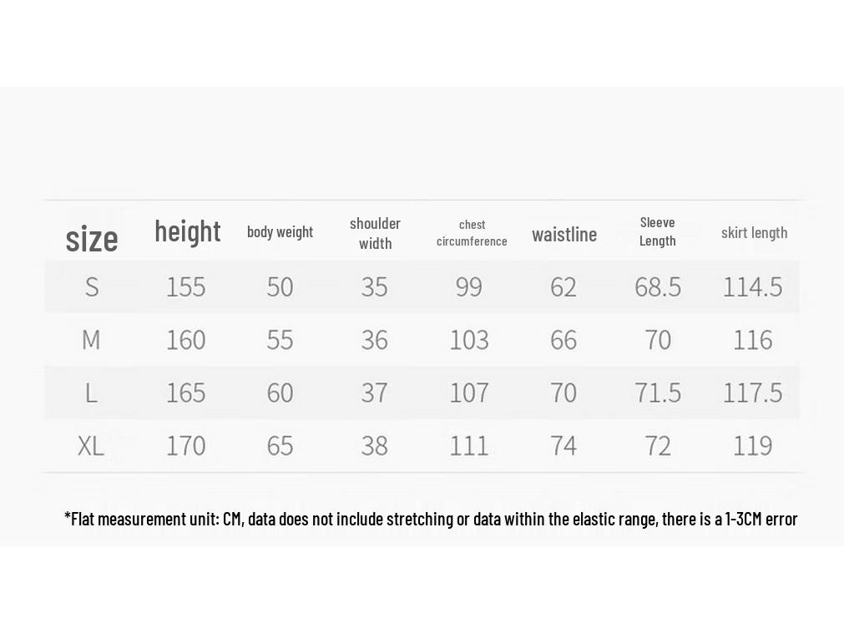
Task: Click the flat measurement unit footnote
Action: [431, 520]
